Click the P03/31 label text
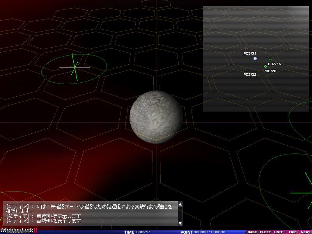Screen dimensions: 312x234 pos(250,53)
